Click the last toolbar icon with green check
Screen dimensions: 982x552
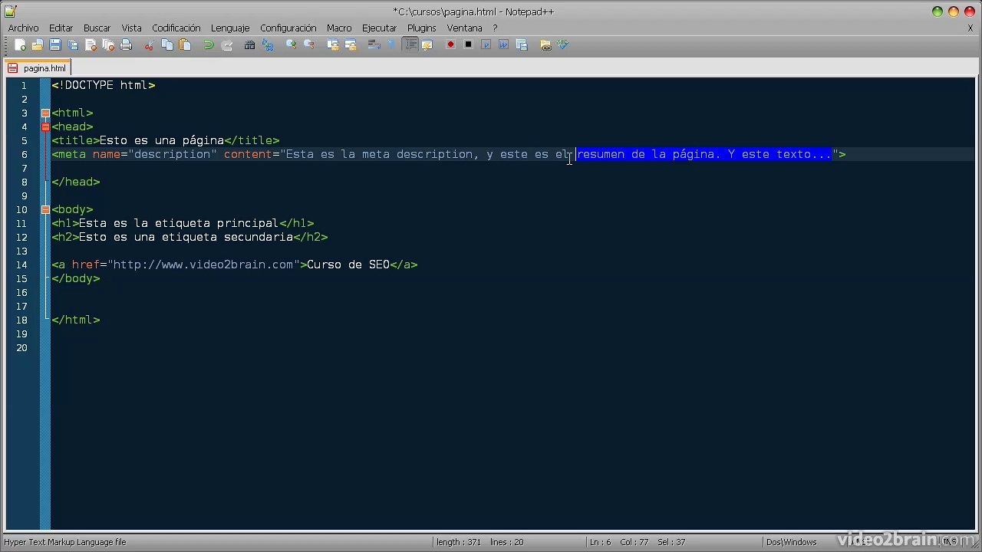(563, 45)
